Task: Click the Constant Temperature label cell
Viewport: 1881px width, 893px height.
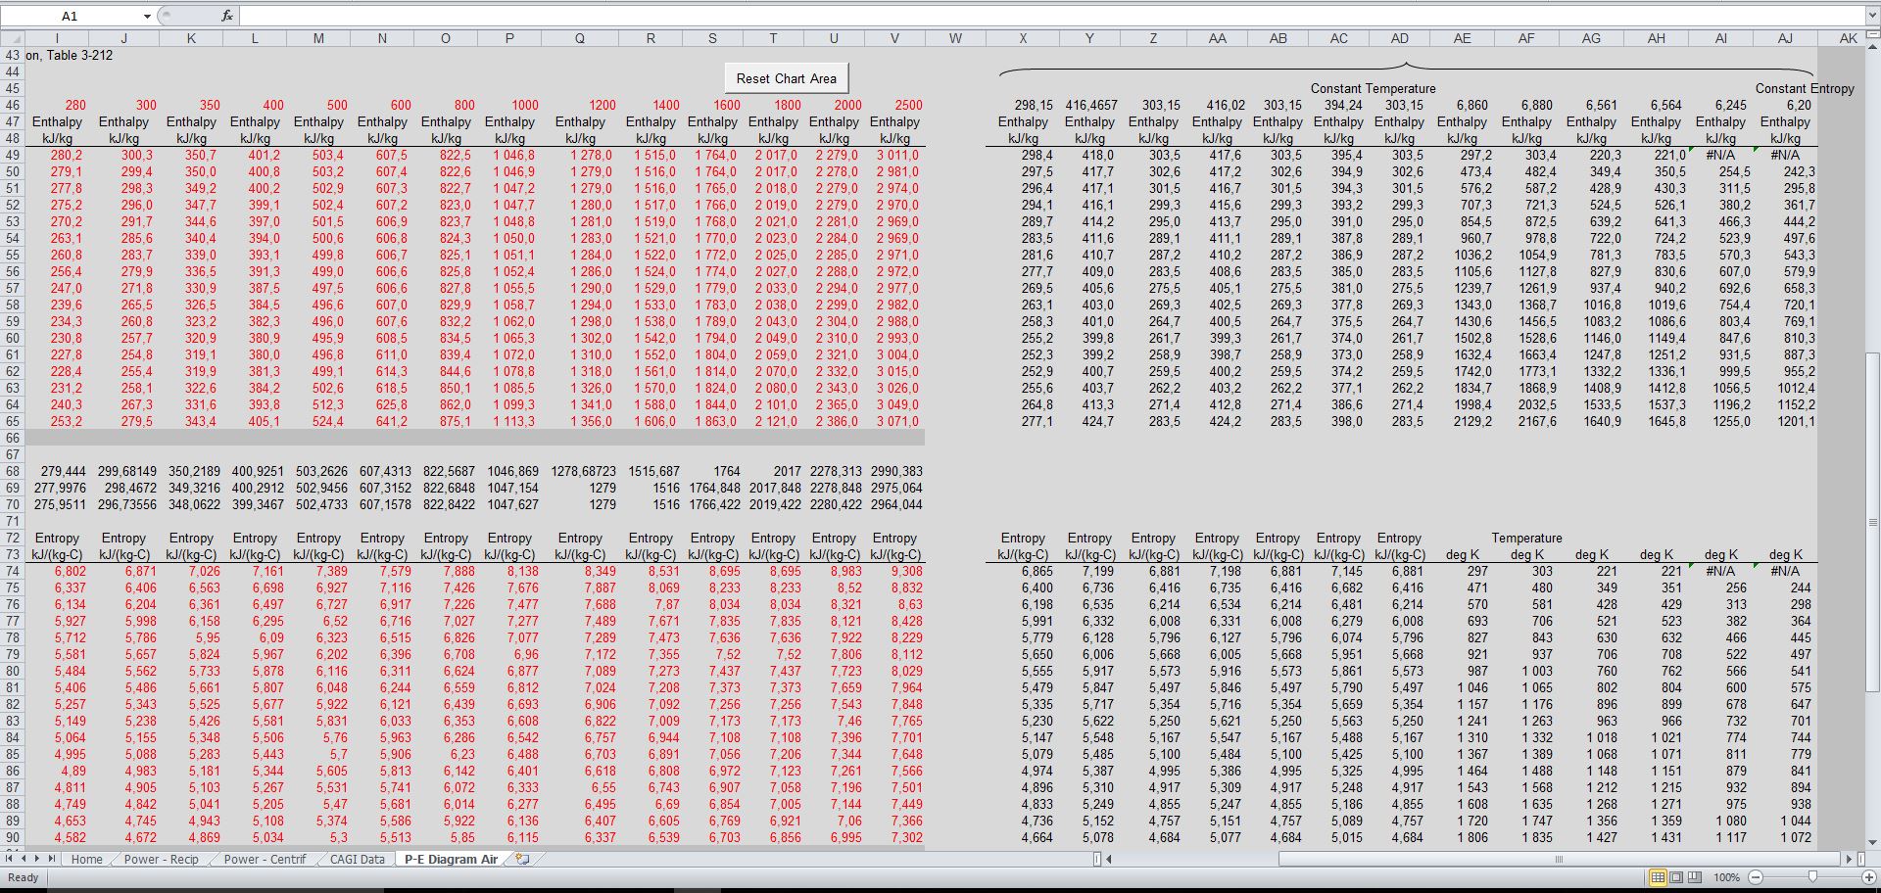Action: pyautogui.click(x=1373, y=88)
